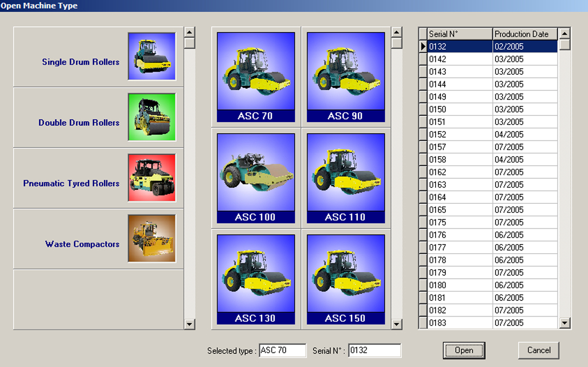588x367 pixels.
Task: Click the Serial N° input field
Action: (374, 350)
